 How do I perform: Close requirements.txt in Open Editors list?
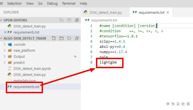click(x=5, y=32)
